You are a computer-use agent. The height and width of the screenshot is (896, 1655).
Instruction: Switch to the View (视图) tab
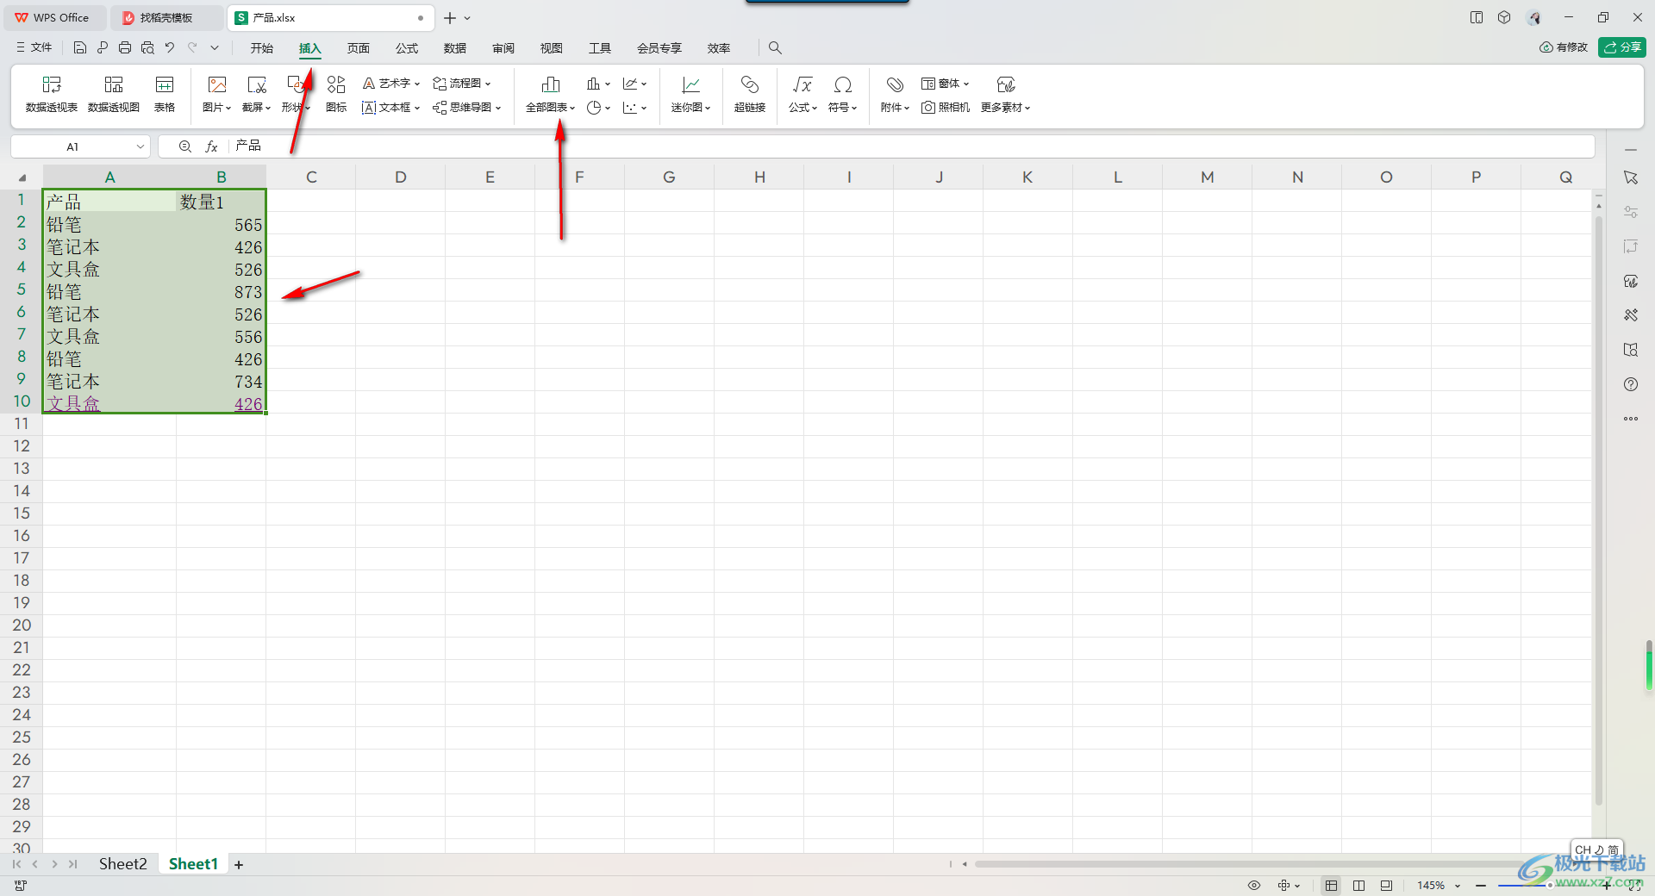coord(552,48)
